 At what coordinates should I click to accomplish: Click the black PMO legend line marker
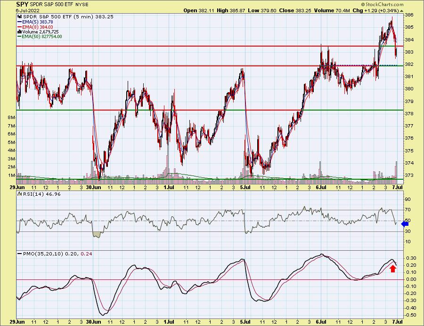(19, 254)
